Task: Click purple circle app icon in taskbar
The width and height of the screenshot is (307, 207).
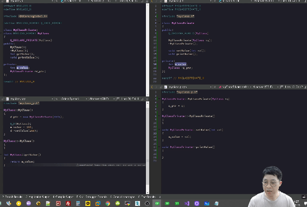Action: click(197, 203)
